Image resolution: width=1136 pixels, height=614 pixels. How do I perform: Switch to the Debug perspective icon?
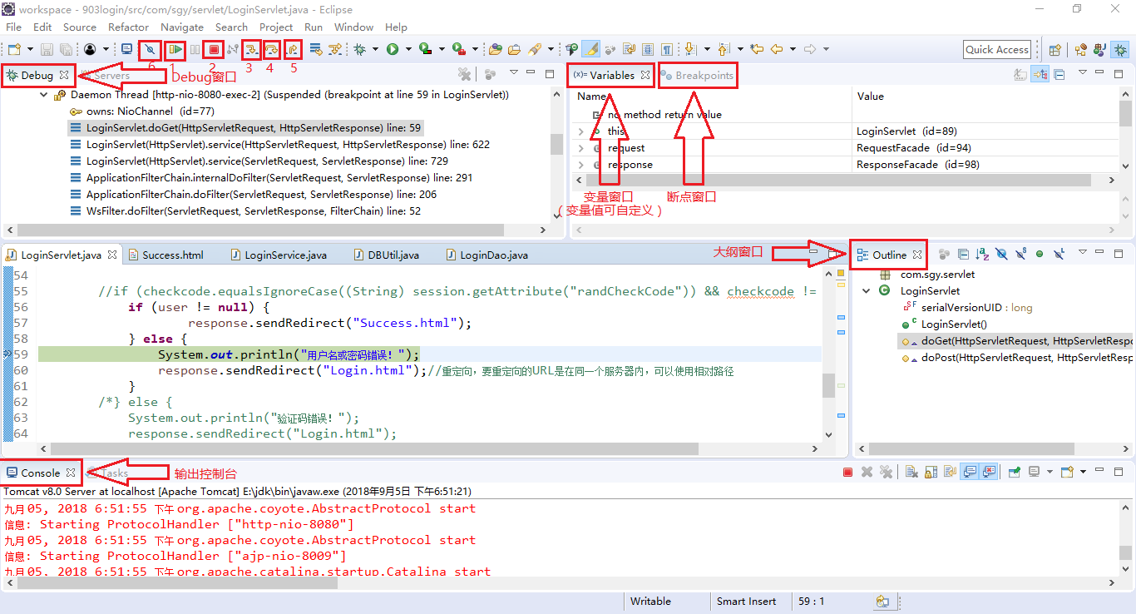[1120, 50]
